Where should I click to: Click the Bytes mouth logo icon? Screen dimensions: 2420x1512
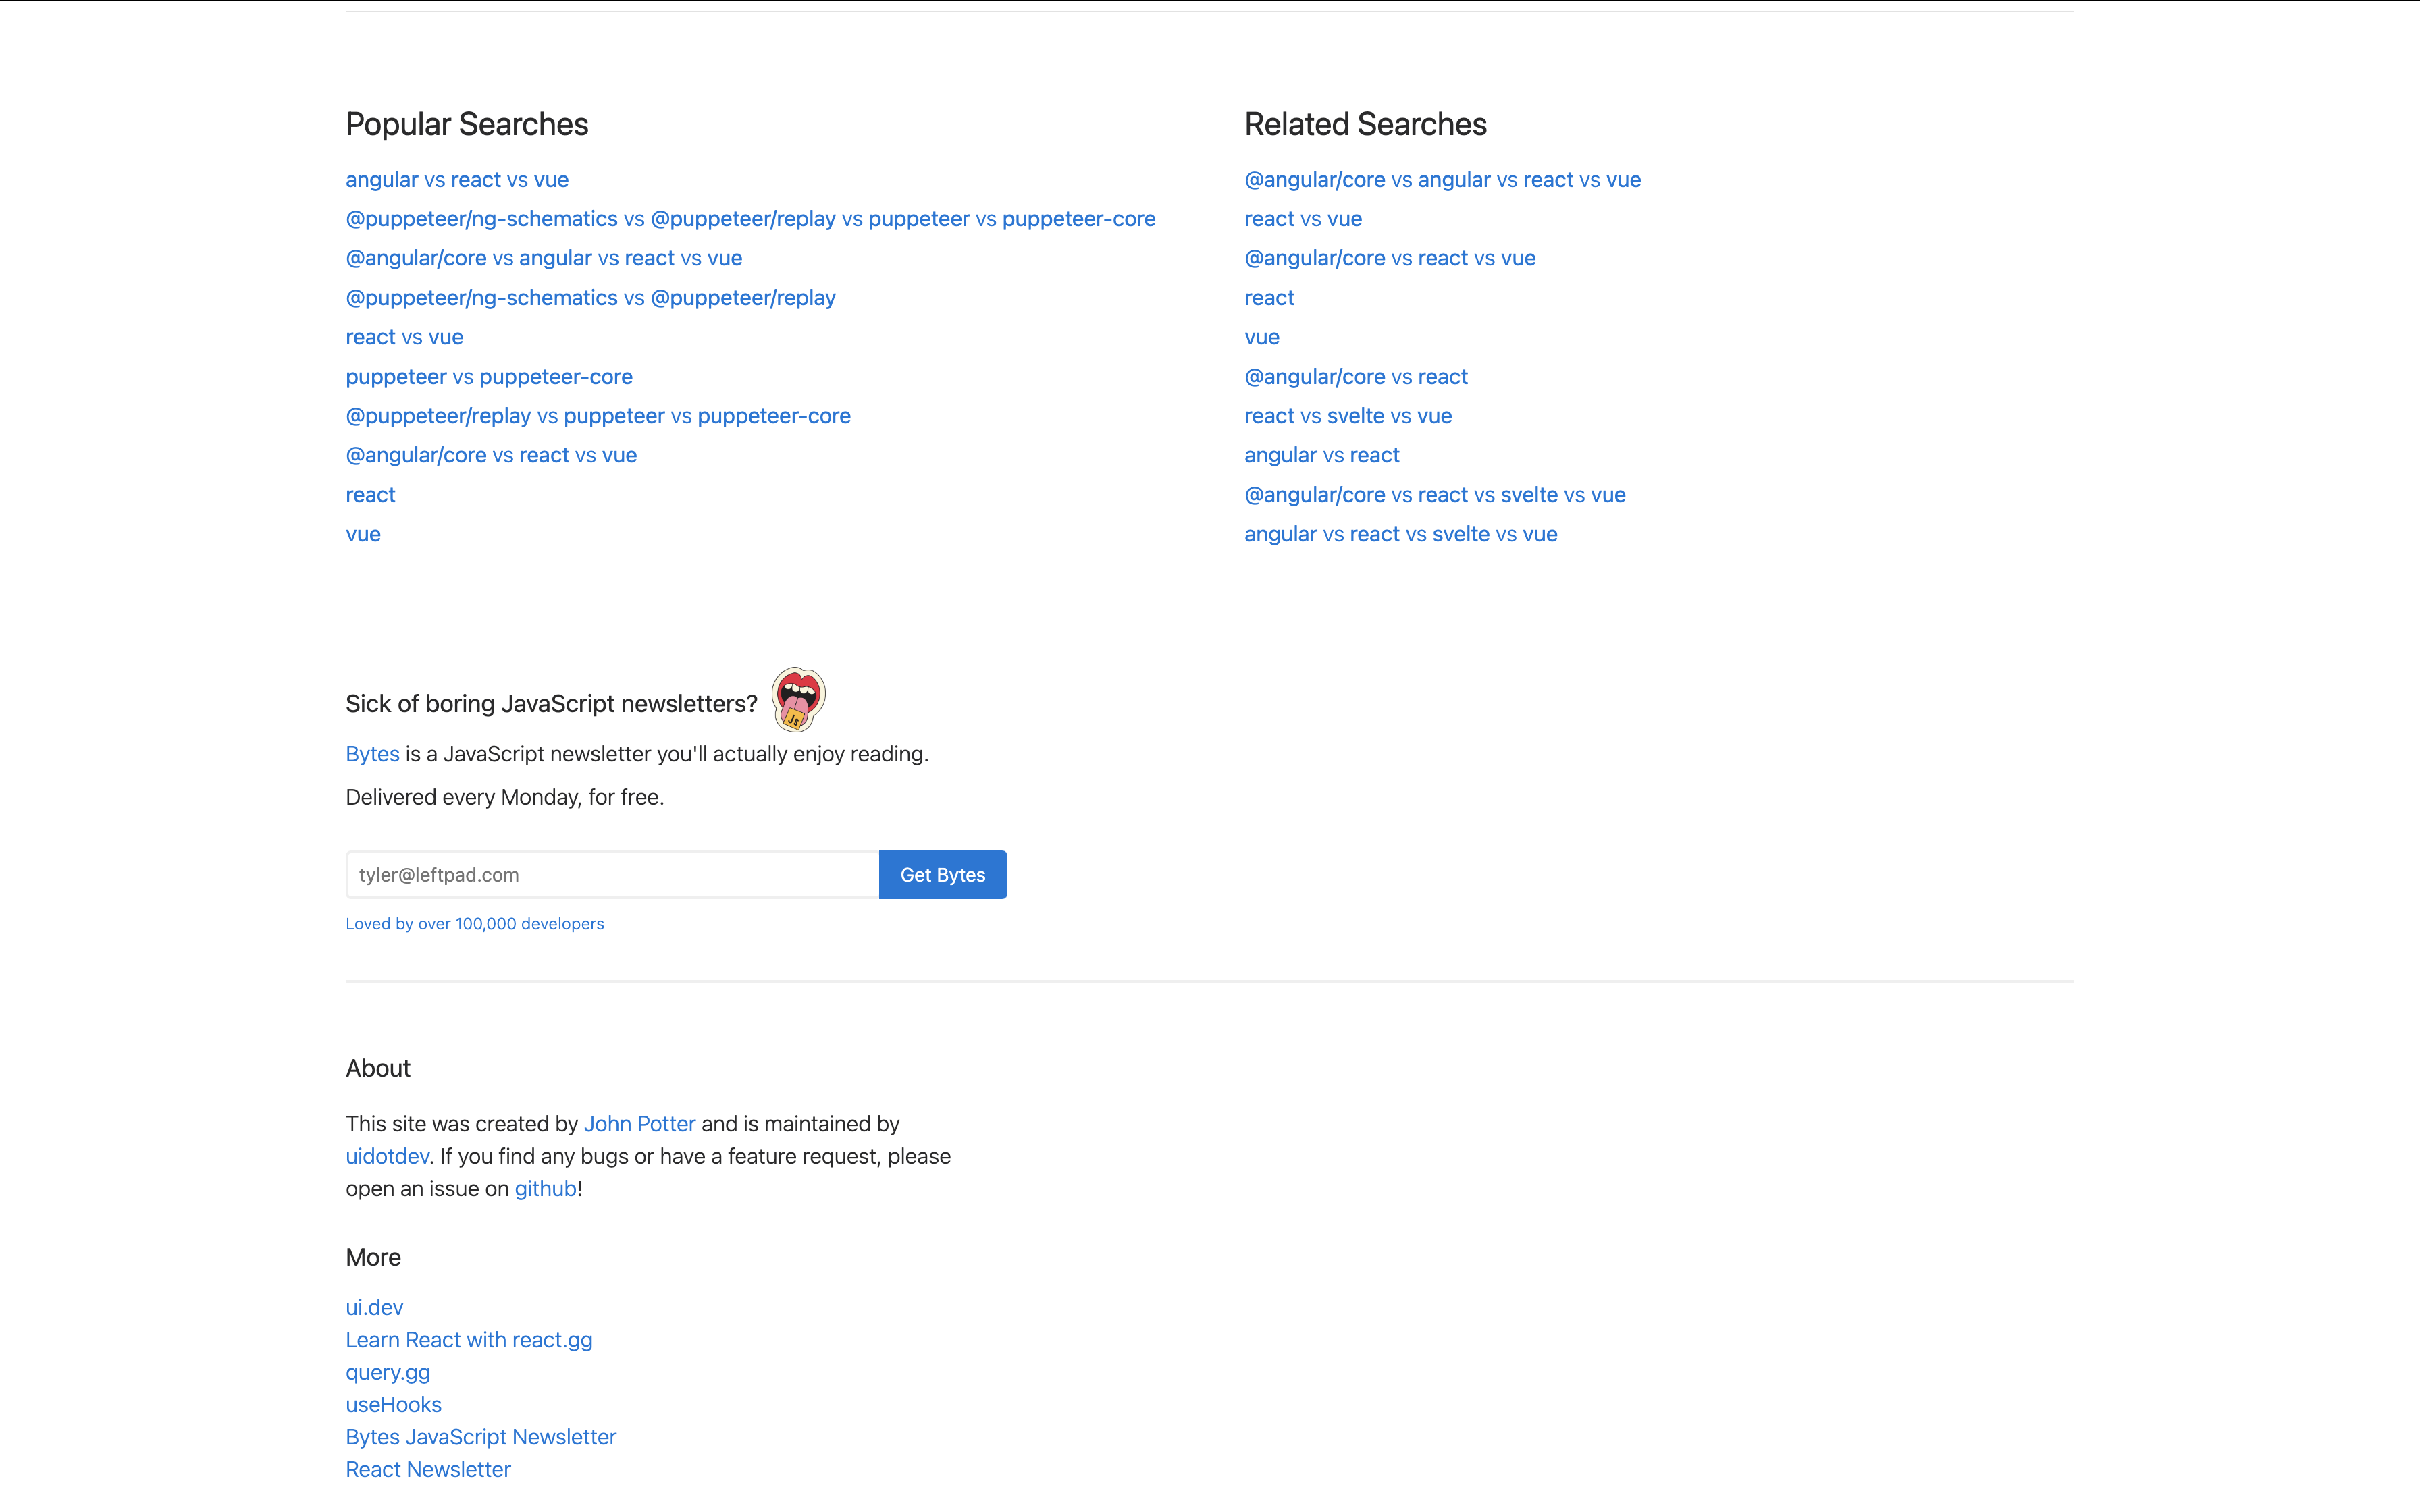798,699
